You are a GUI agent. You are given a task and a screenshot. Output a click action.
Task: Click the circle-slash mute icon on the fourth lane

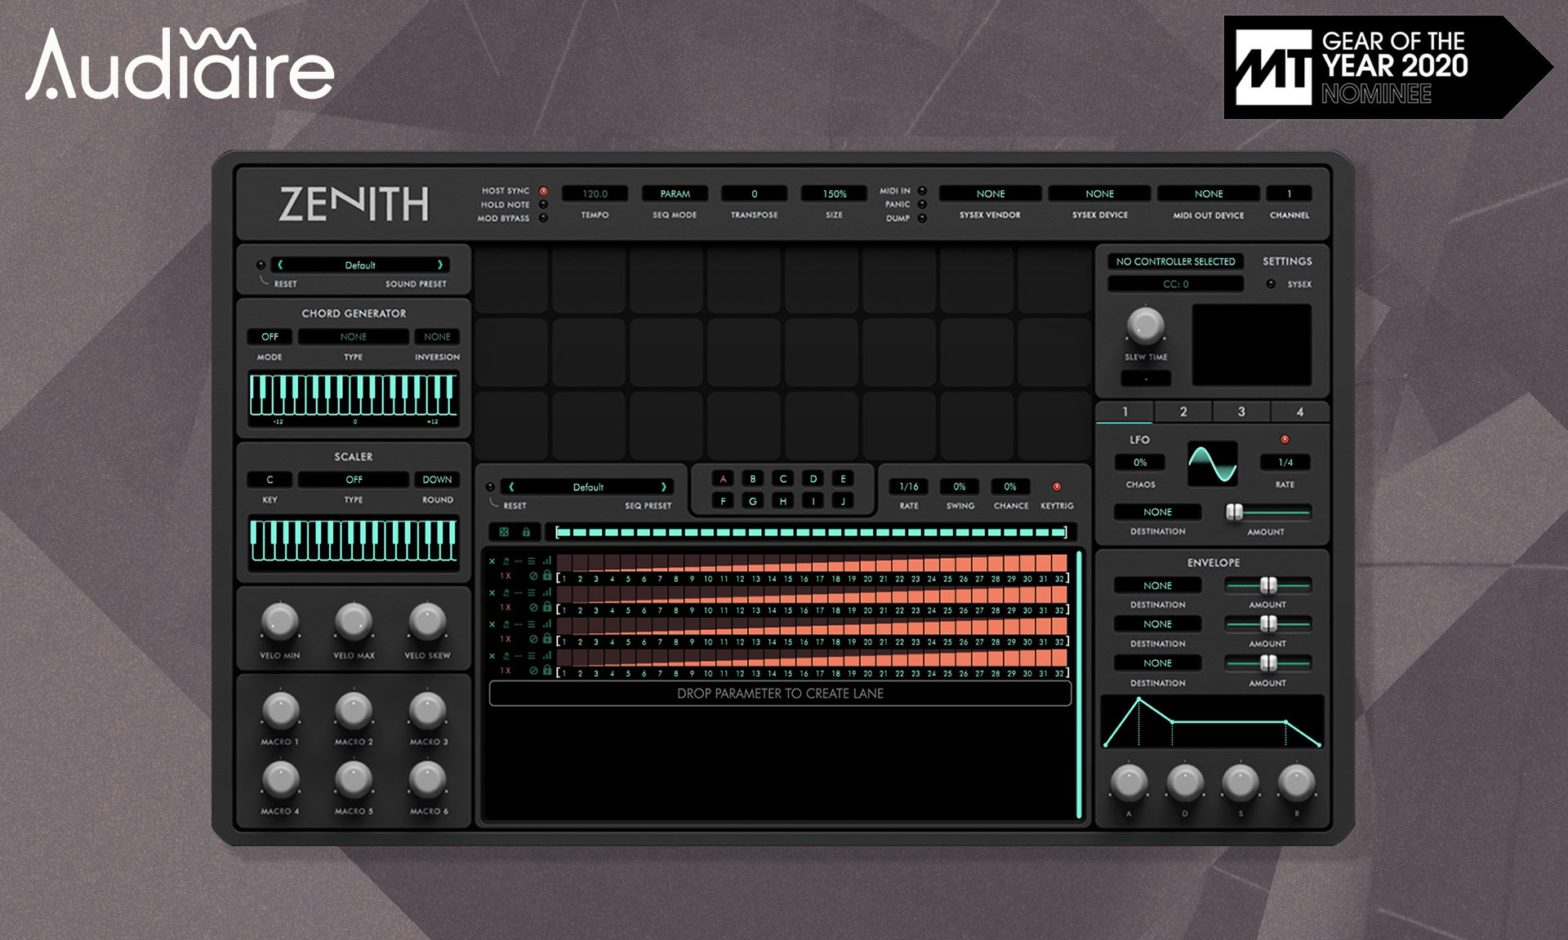(533, 671)
